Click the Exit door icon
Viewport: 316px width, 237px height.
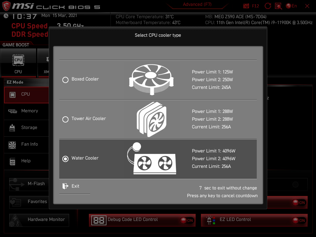(x=65, y=186)
